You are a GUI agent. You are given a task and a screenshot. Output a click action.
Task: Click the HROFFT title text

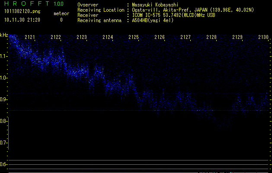pyautogui.click(x=27, y=3)
